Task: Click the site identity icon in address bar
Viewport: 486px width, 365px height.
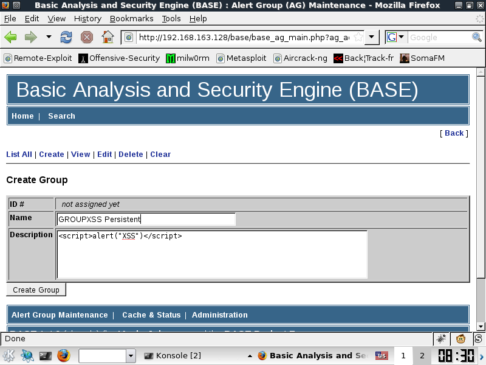Action: [x=129, y=38]
